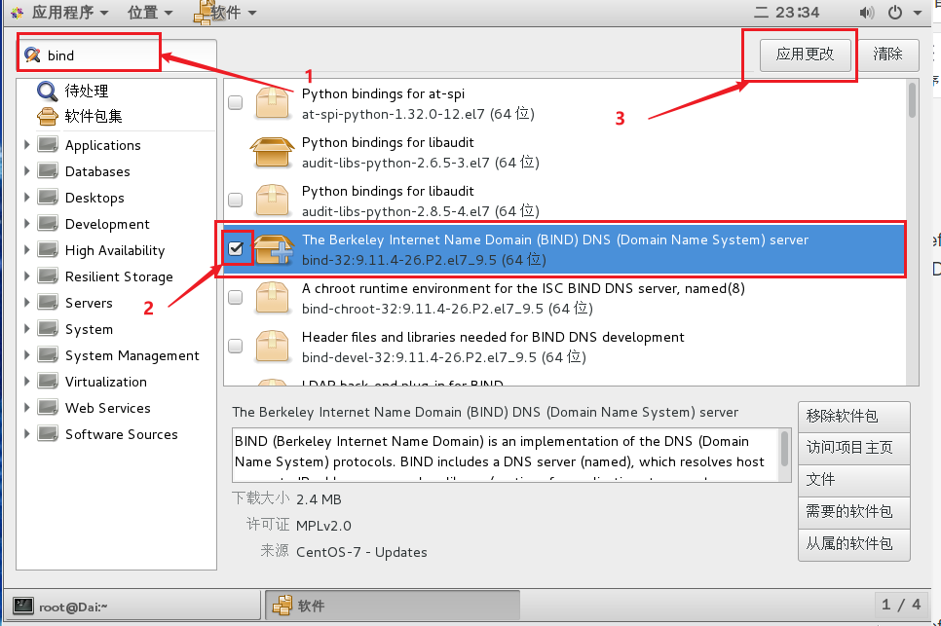Click the 1 / 4 workspace switcher

click(901, 605)
